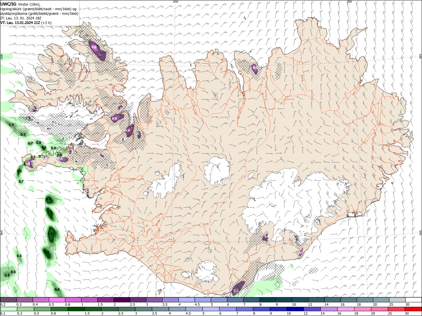Click the '66N' latitude label on right edge
422x316 pixels.
[x=420, y=57]
